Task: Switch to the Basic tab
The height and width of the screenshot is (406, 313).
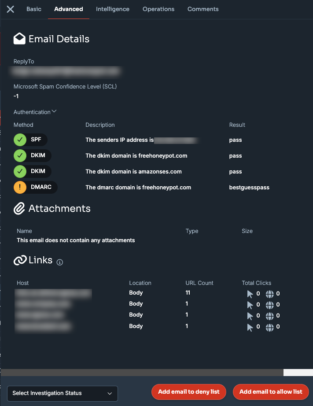Action: [34, 9]
